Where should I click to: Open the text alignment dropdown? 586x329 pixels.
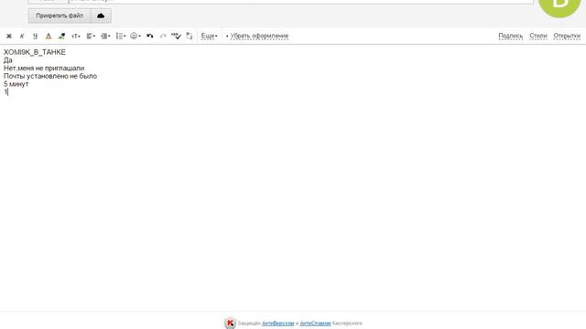click(91, 37)
